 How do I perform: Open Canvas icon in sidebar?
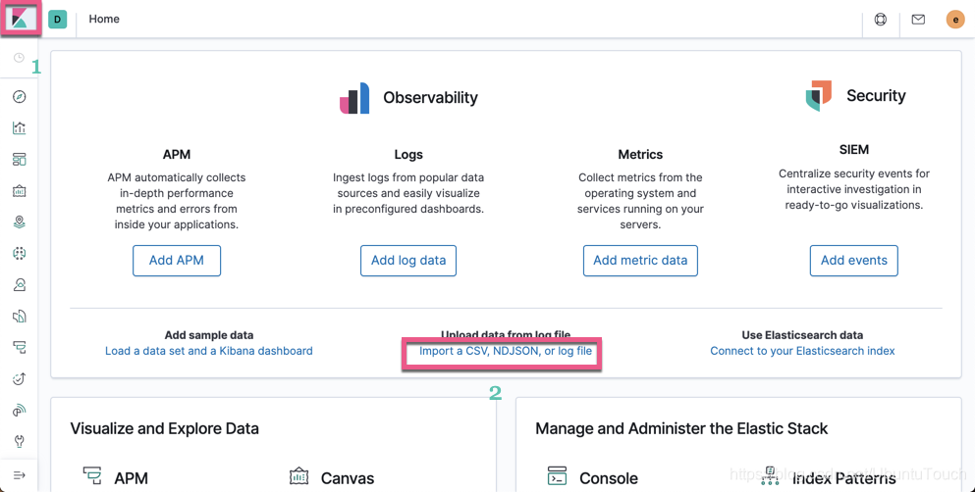click(20, 190)
